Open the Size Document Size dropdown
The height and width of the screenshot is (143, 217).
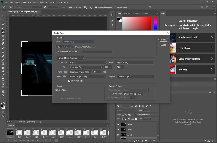tap(86, 67)
